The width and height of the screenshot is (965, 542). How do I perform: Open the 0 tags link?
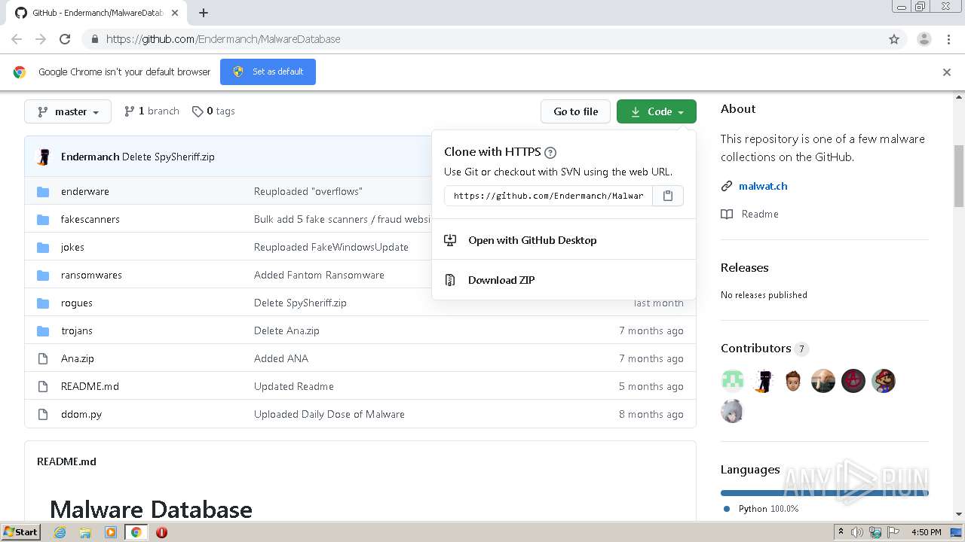tap(213, 111)
